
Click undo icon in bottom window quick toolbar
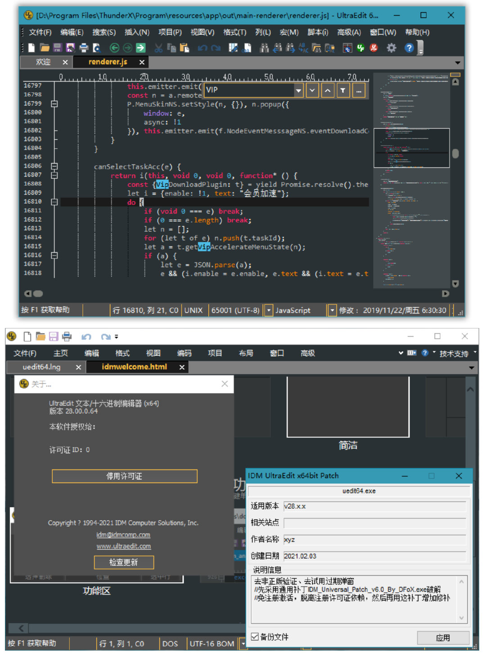pos(86,337)
